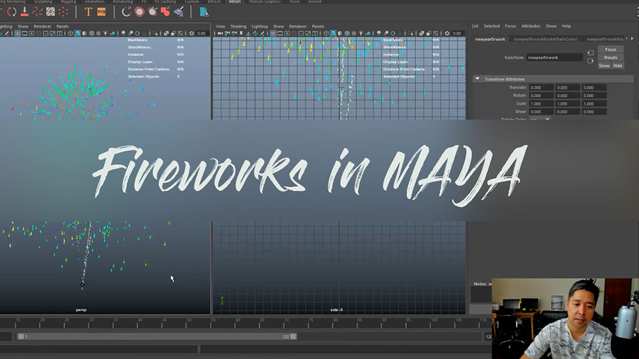This screenshot has height=359, width=639.
Task: Toggle wireframe cube shading in the side-X panel
Action: [326, 33]
